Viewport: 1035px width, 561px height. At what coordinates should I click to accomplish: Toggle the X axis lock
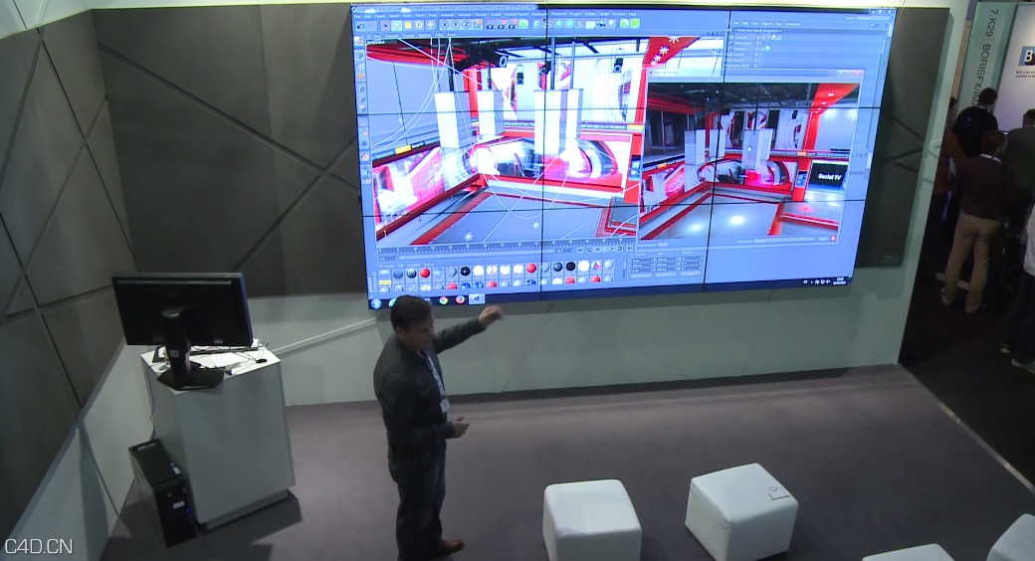tap(444, 25)
